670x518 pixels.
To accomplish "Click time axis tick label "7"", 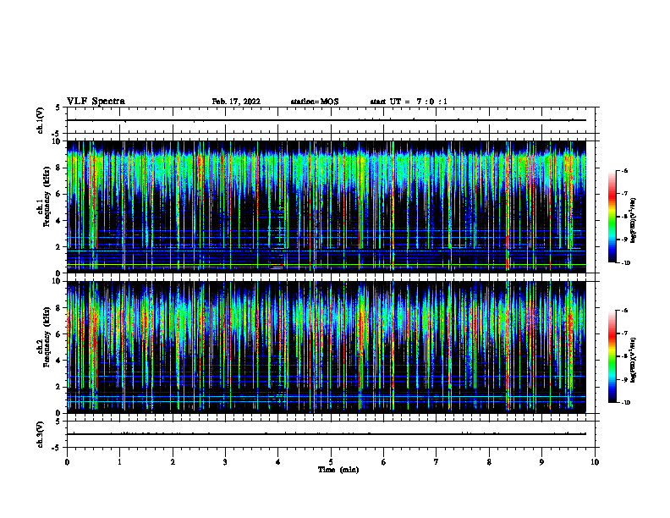I will pyautogui.click(x=437, y=462).
